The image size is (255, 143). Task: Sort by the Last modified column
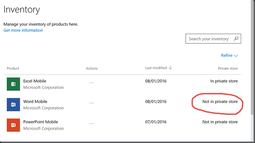[156, 68]
